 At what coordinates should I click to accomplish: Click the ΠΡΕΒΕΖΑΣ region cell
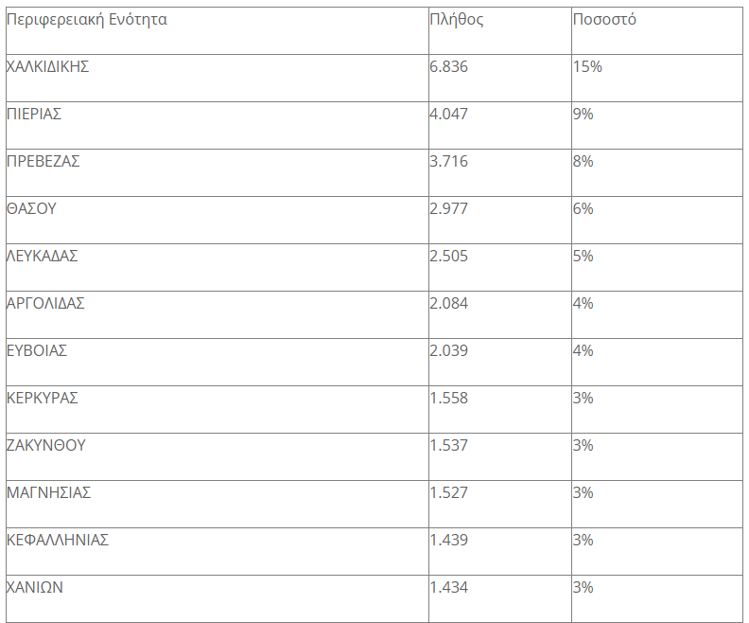click(44, 162)
